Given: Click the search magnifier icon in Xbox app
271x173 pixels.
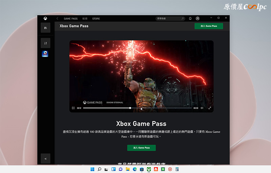Looking at the screenshot, I should [183, 19].
